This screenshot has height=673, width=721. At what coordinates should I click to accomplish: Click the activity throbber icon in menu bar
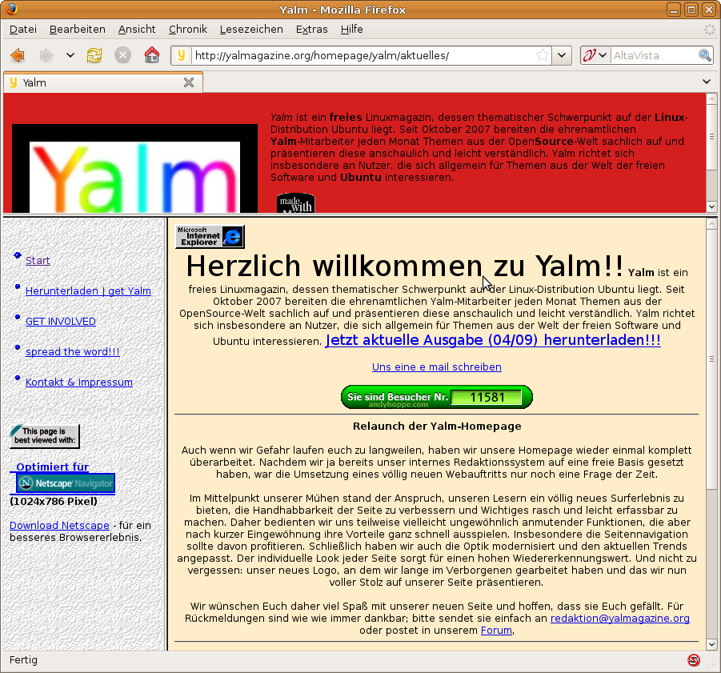click(710, 30)
